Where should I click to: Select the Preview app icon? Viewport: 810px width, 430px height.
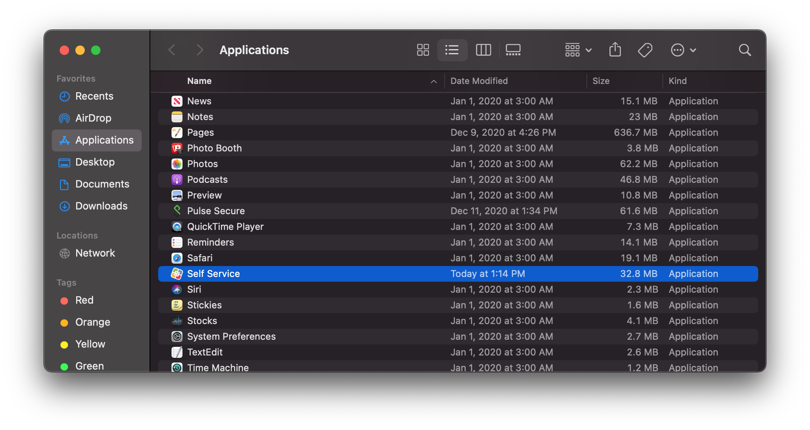pos(177,195)
